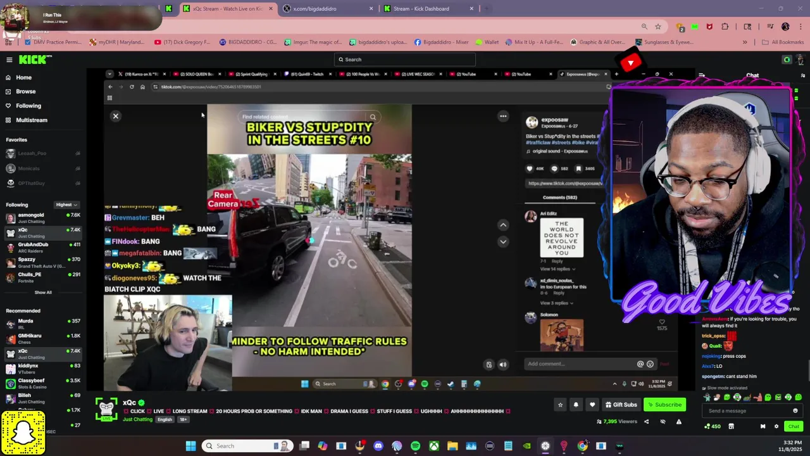Open the browser extensions puzzle icon
Screen dimensions: 810x456
coord(725,27)
